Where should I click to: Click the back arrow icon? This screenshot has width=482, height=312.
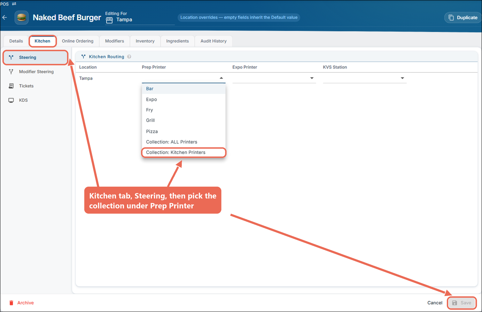(x=5, y=17)
